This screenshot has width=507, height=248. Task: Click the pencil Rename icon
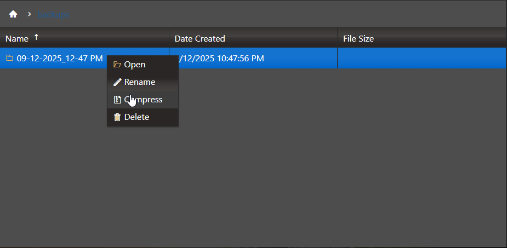(x=117, y=82)
